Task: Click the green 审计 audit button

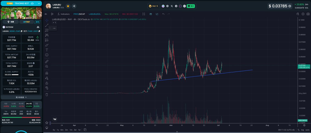Action: point(191,6)
